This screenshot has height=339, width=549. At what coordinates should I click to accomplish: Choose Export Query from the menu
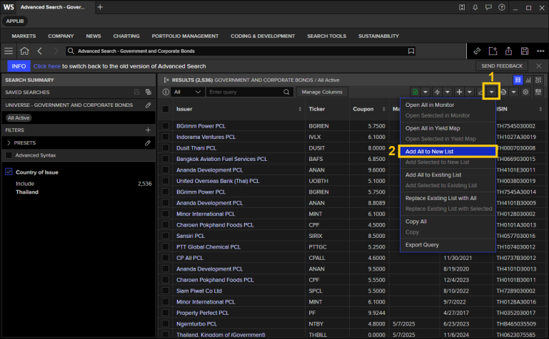[448, 245]
